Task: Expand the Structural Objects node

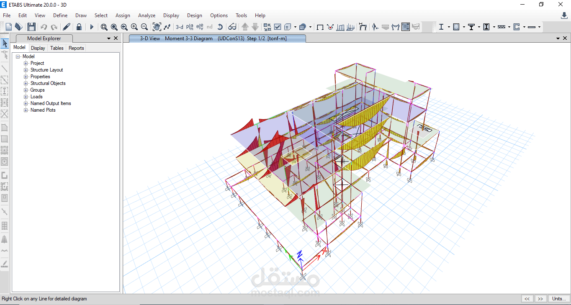Action: pyautogui.click(x=26, y=83)
